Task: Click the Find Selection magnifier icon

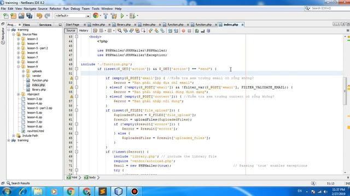Action: click(x=120, y=30)
